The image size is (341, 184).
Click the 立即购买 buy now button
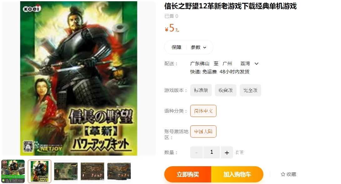[188, 174]
